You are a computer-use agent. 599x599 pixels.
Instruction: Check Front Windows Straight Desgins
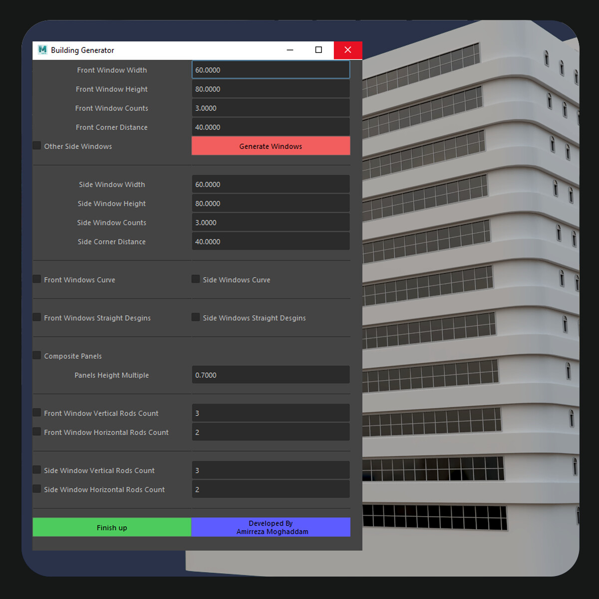tap(36, 317)
